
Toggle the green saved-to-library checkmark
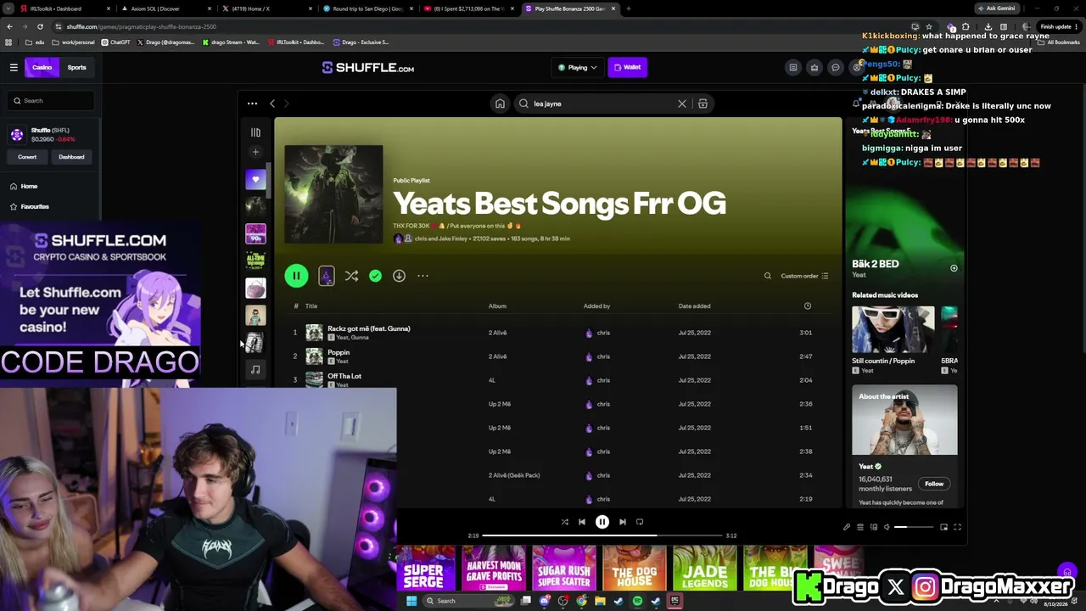pos(375,276)
